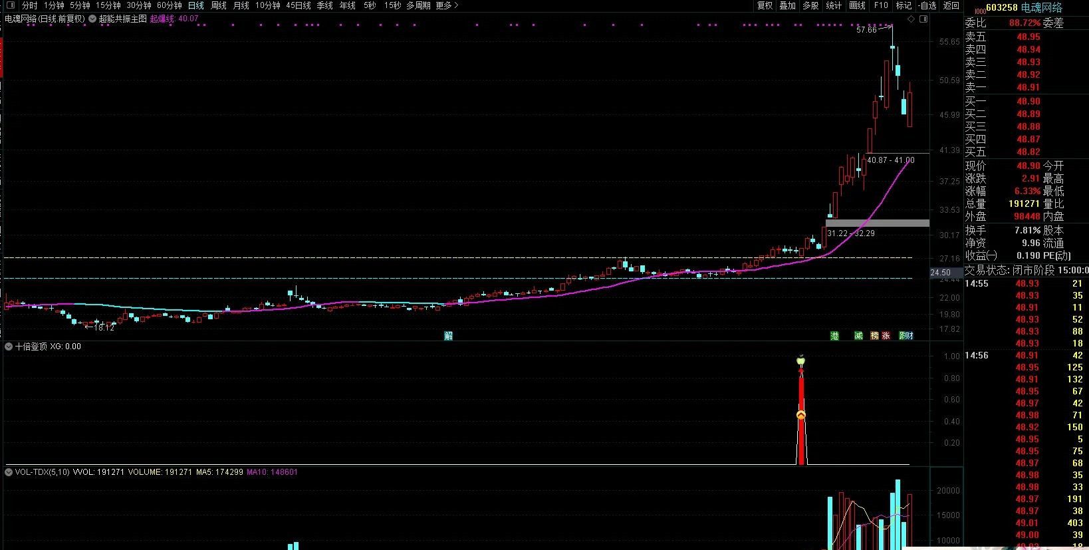Screen dimensions: 1089x550
Task: Expand 更多 time period options
Action: pos(447,5)
